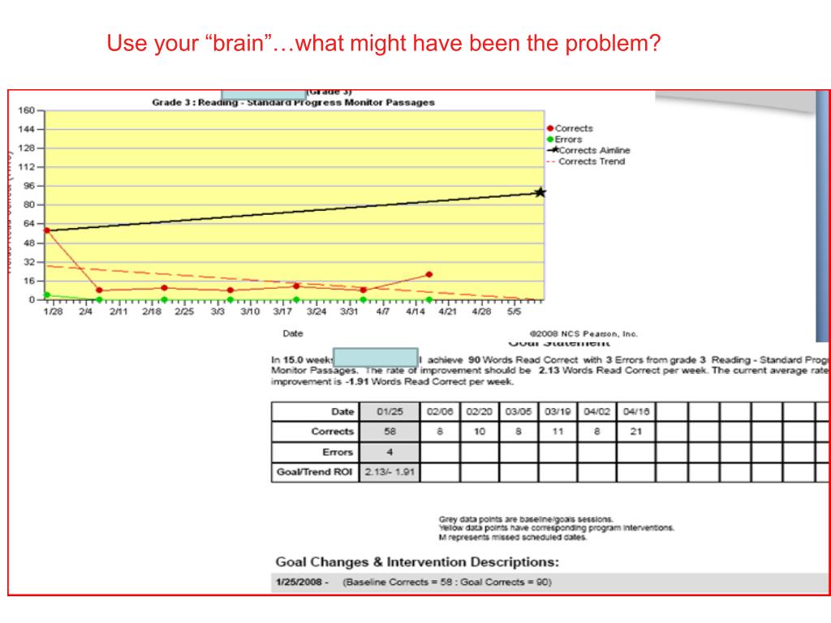Click the table date cell 03/05
Viewport: 831px width, 623px height.
coord(519,411)
